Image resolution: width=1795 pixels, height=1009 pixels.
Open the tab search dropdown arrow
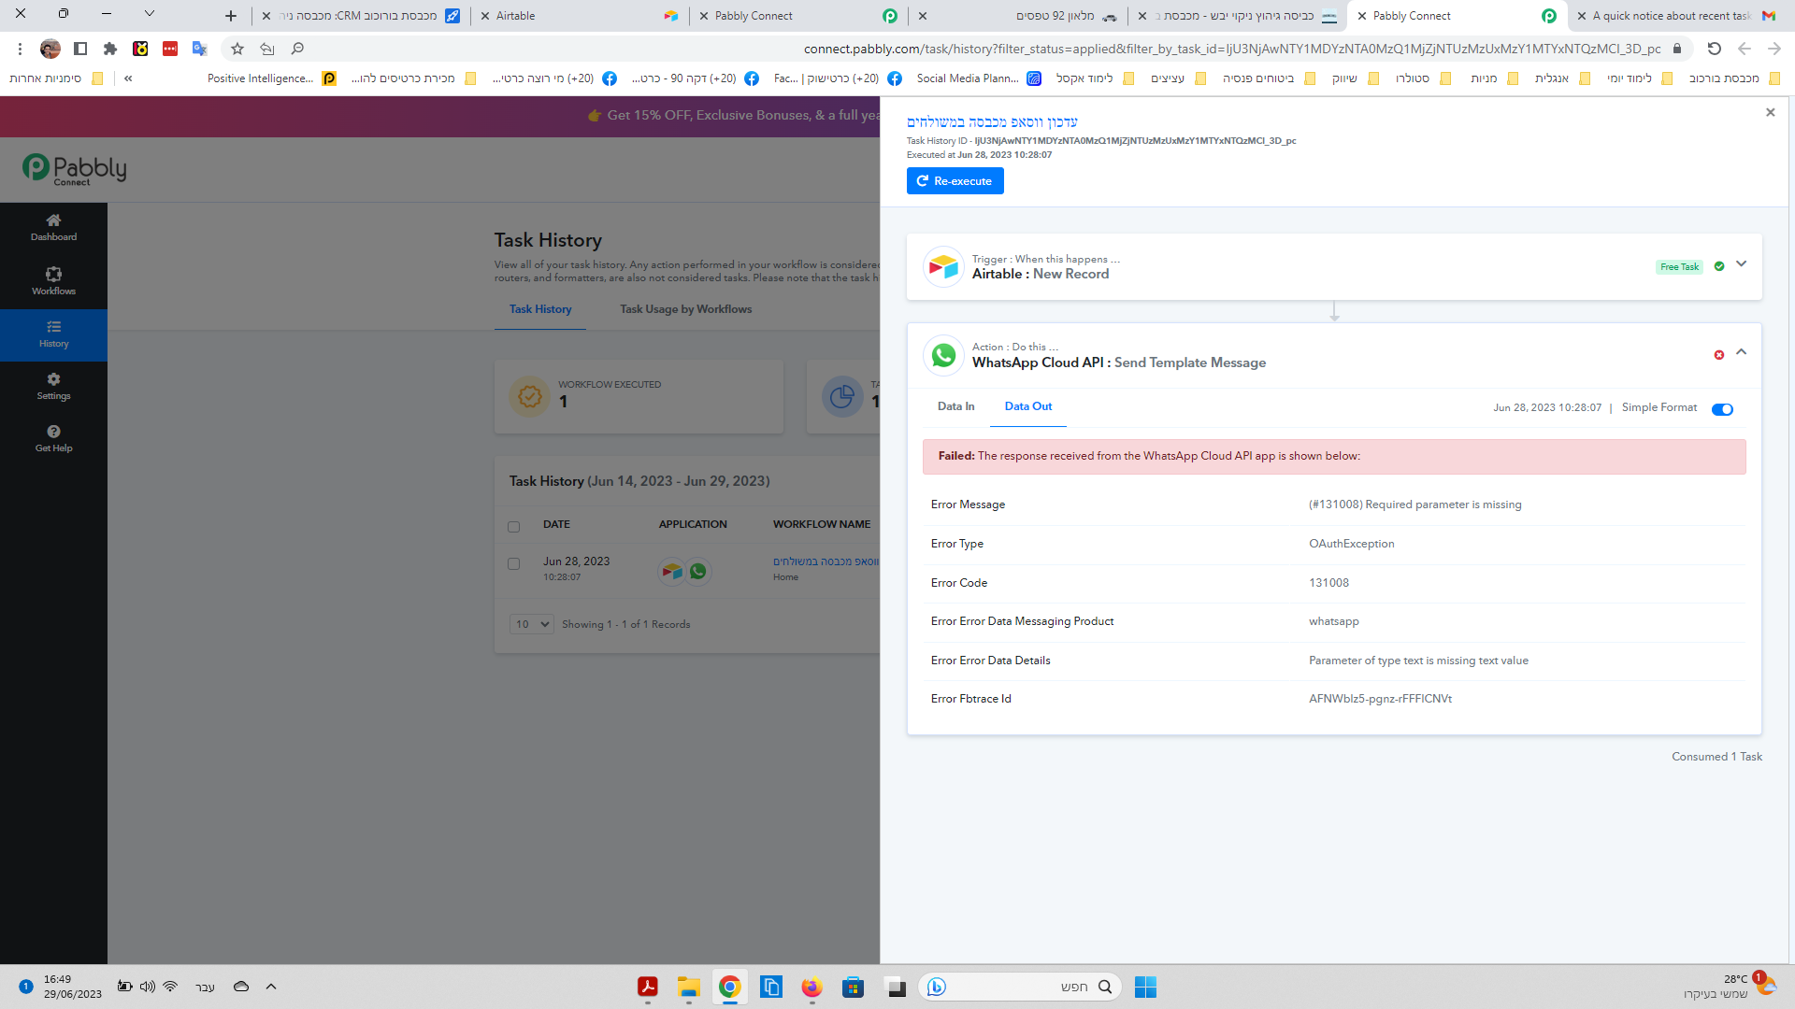(x=149, y=14)
